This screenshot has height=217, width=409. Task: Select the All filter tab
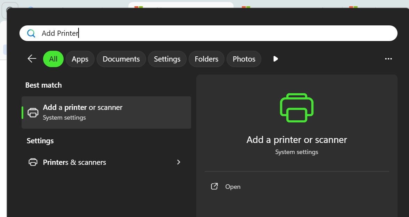(53, 59)
